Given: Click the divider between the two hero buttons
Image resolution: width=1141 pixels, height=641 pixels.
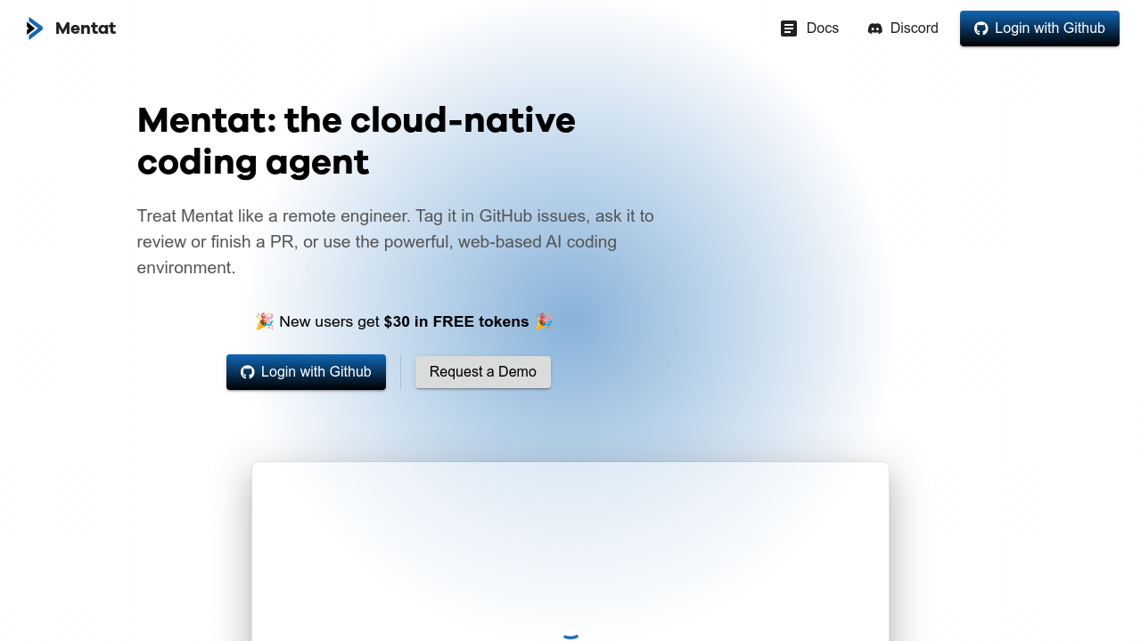Looking at the screenshot, I should tap(400, 372).
